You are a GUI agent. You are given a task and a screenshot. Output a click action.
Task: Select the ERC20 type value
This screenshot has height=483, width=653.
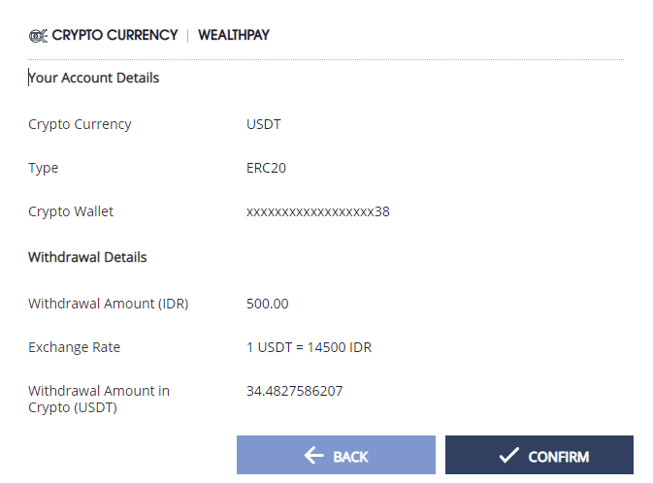[x=266, y=168]
